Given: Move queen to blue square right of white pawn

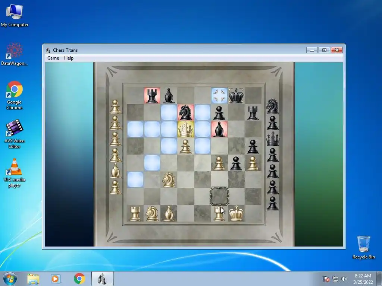Looking at the screenshot, I should click(x=203, y=146).
